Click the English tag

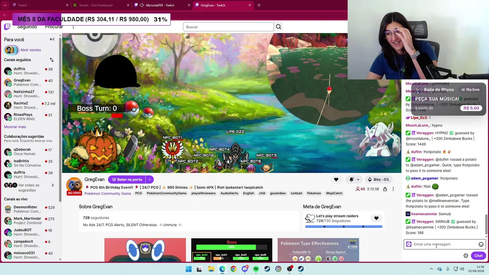click(x=248, y=193)
